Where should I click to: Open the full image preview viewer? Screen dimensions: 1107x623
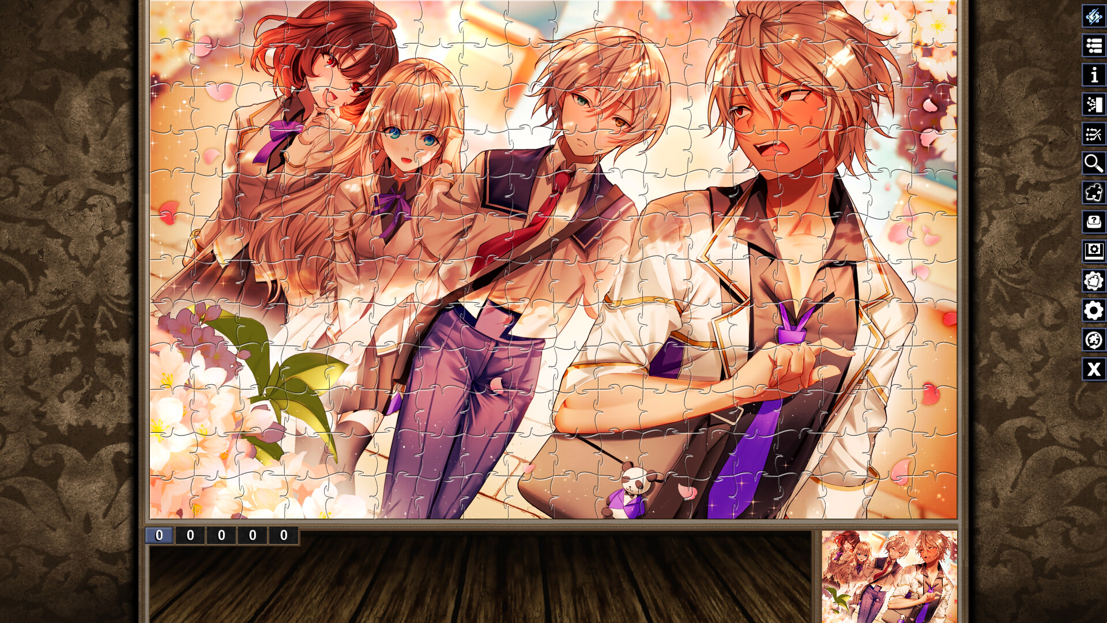coord(1094,251)
